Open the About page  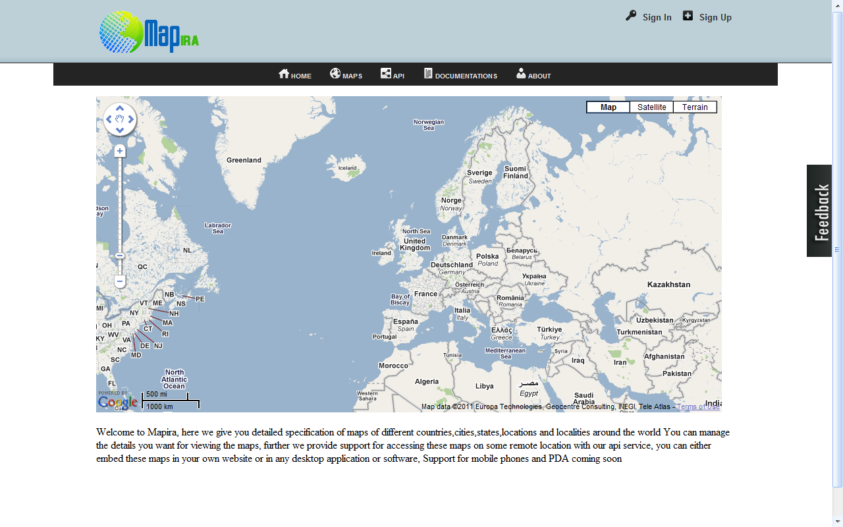pyautogui.click(x=533, y=74)
